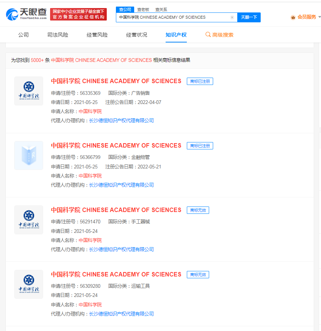321x331 pixels.
Task: Click 国际分类:金融物管 text
Action: (x=129, y=157)
